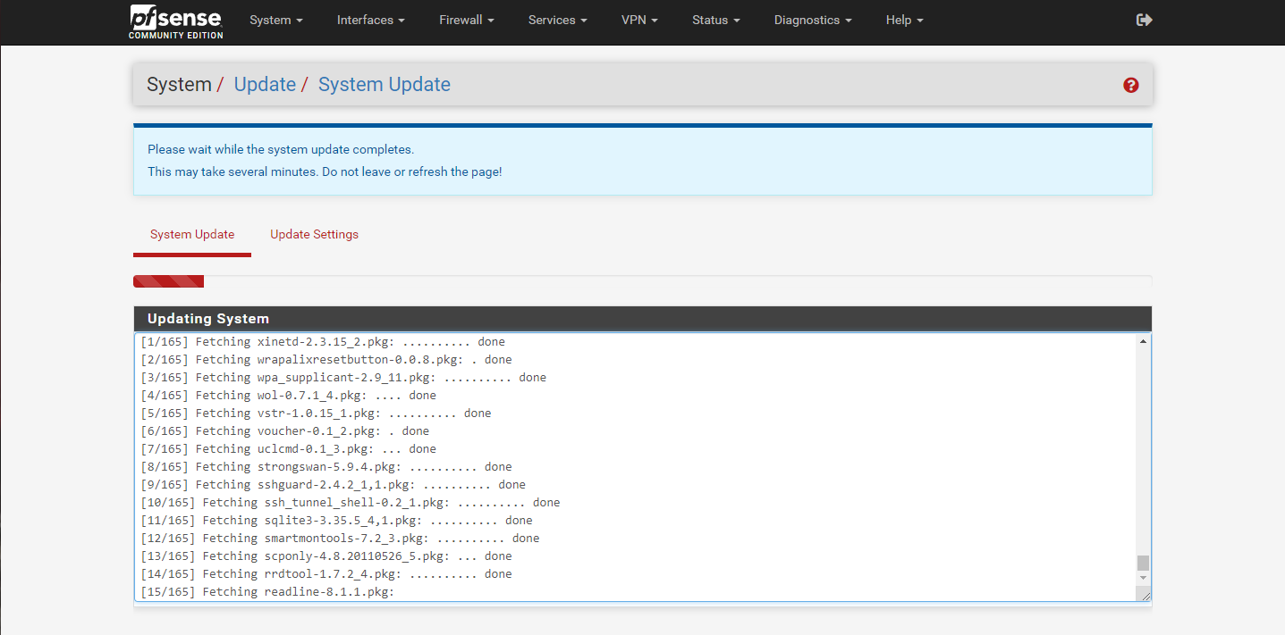Click the rrdtool-1.7.2_4.pkg log line
This screenshot has width=1285, height=635.
(326, 574)
